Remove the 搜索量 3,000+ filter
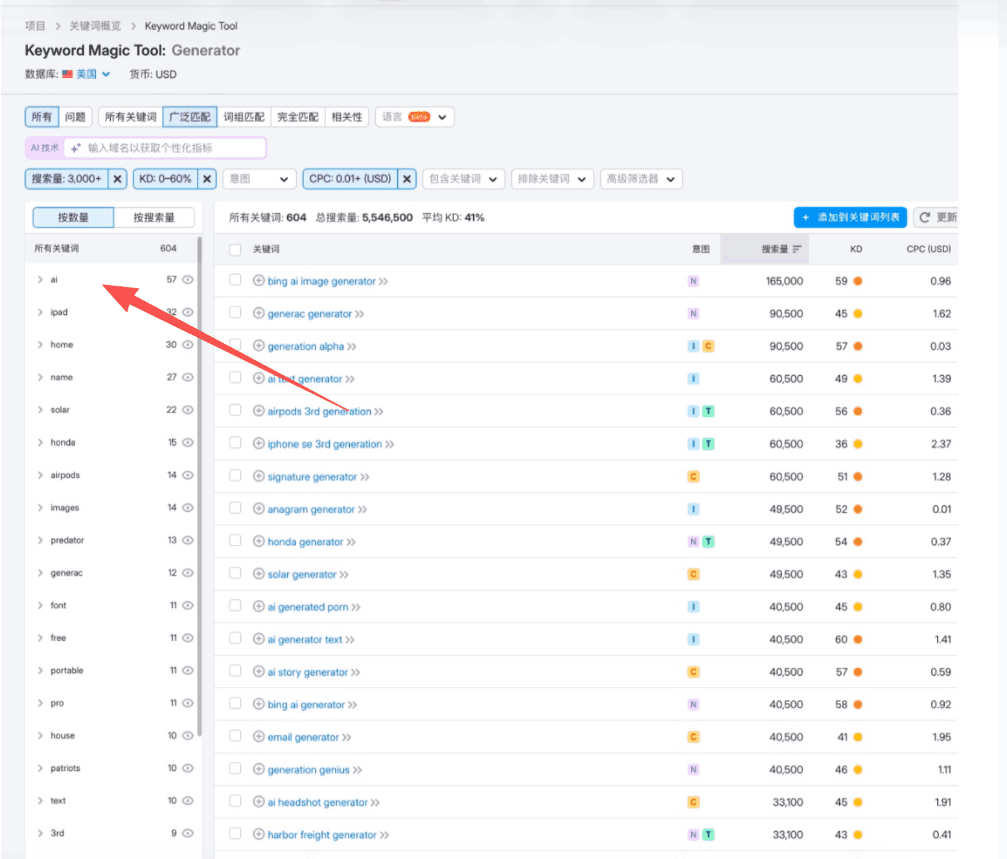The image size is (1007, 859). tap(117, 179)
